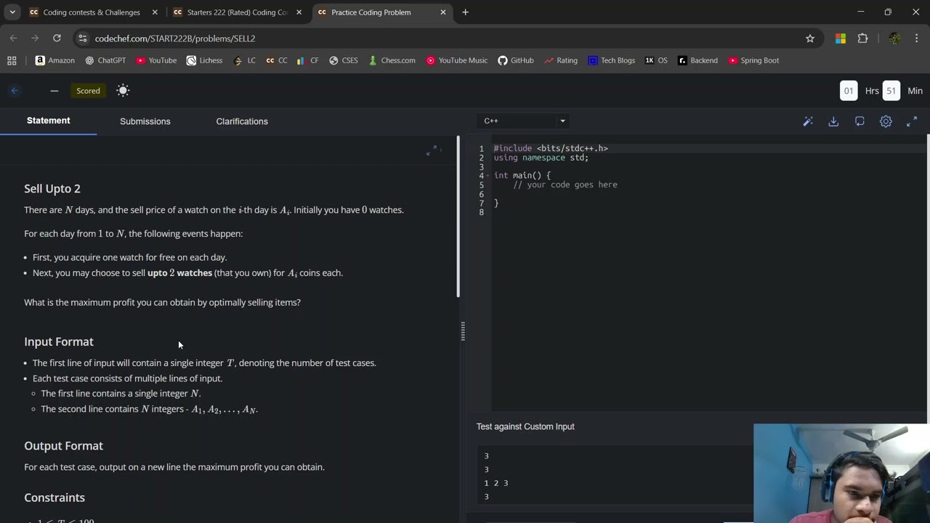The image size is (930, 523).
Task: Click the square editor toolbar icon
Action: [x=860, y=121]
